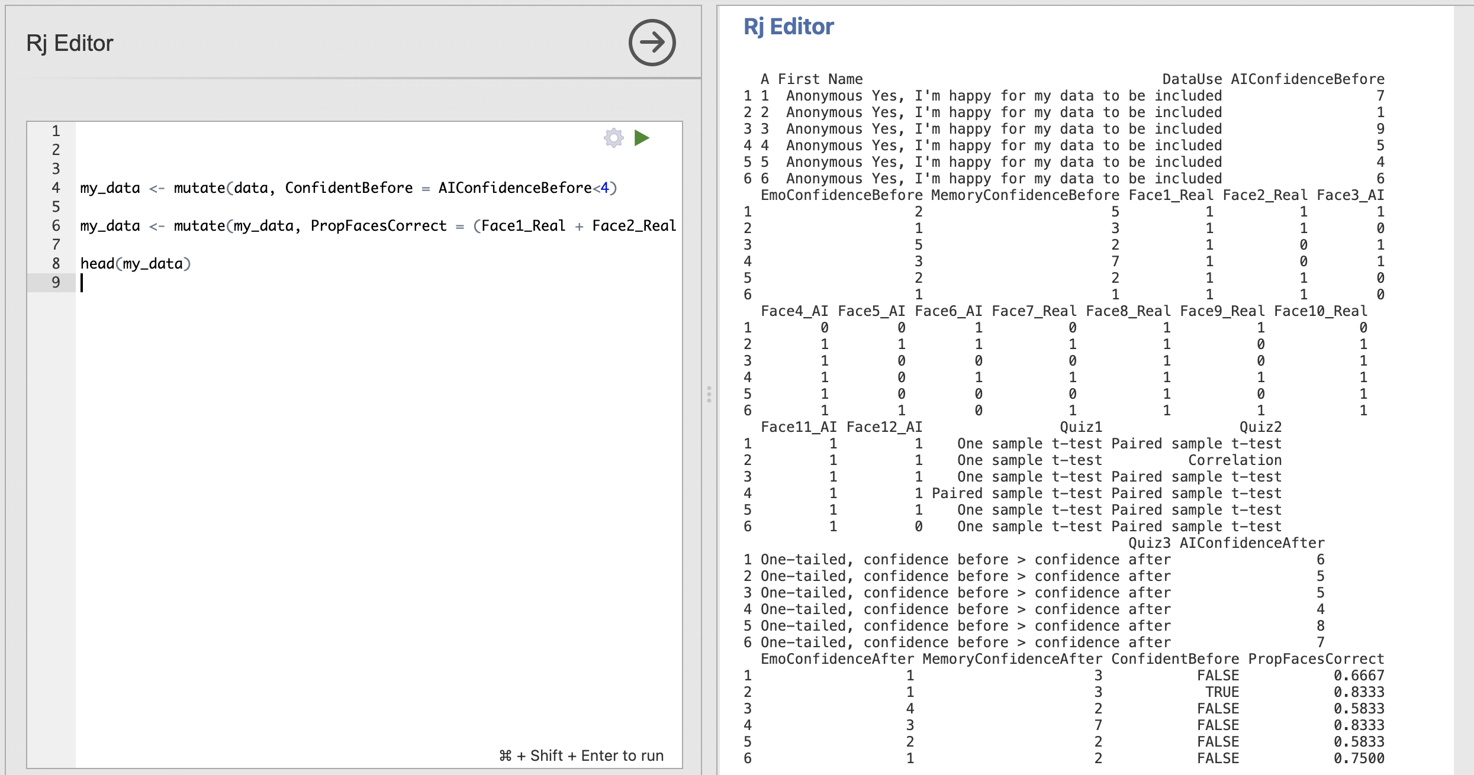Run the R code with the green play button
Screen dimensions: 1474x775
[642, 138]
